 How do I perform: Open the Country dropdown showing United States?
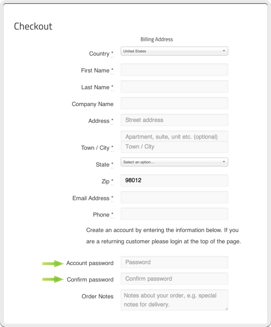[x=174, y=51]
